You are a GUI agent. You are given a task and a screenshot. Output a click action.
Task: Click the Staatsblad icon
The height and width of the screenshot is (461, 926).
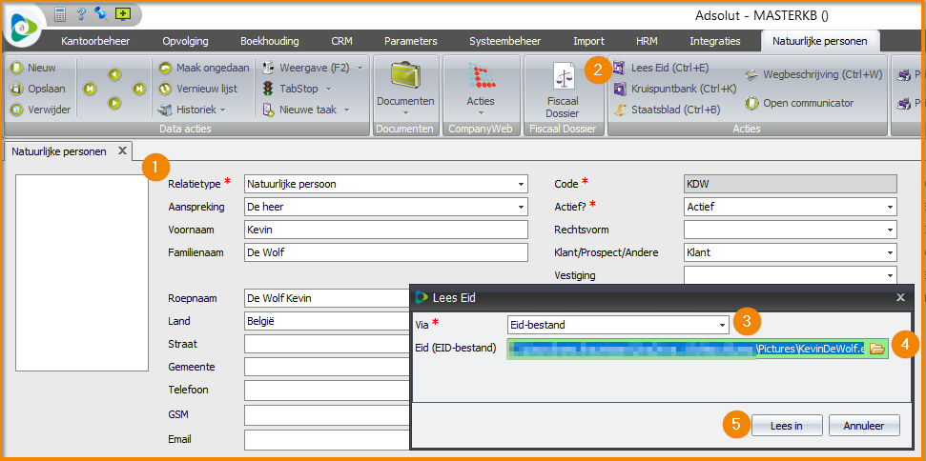[x=620, y=110]
